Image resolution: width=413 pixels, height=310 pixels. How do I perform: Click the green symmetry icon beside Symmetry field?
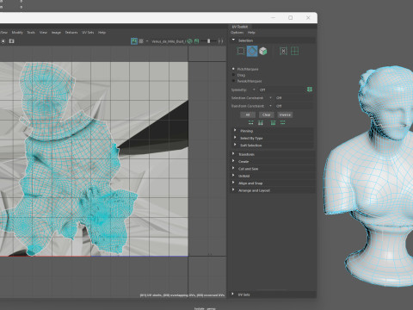(310, 90)
